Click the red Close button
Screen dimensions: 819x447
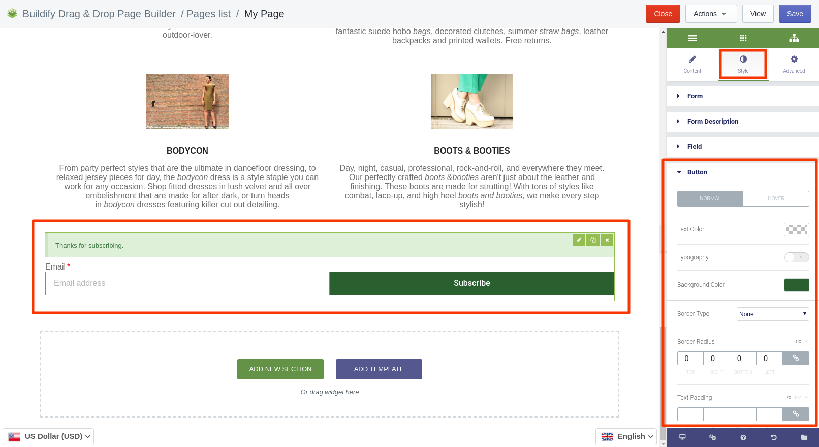663,14
